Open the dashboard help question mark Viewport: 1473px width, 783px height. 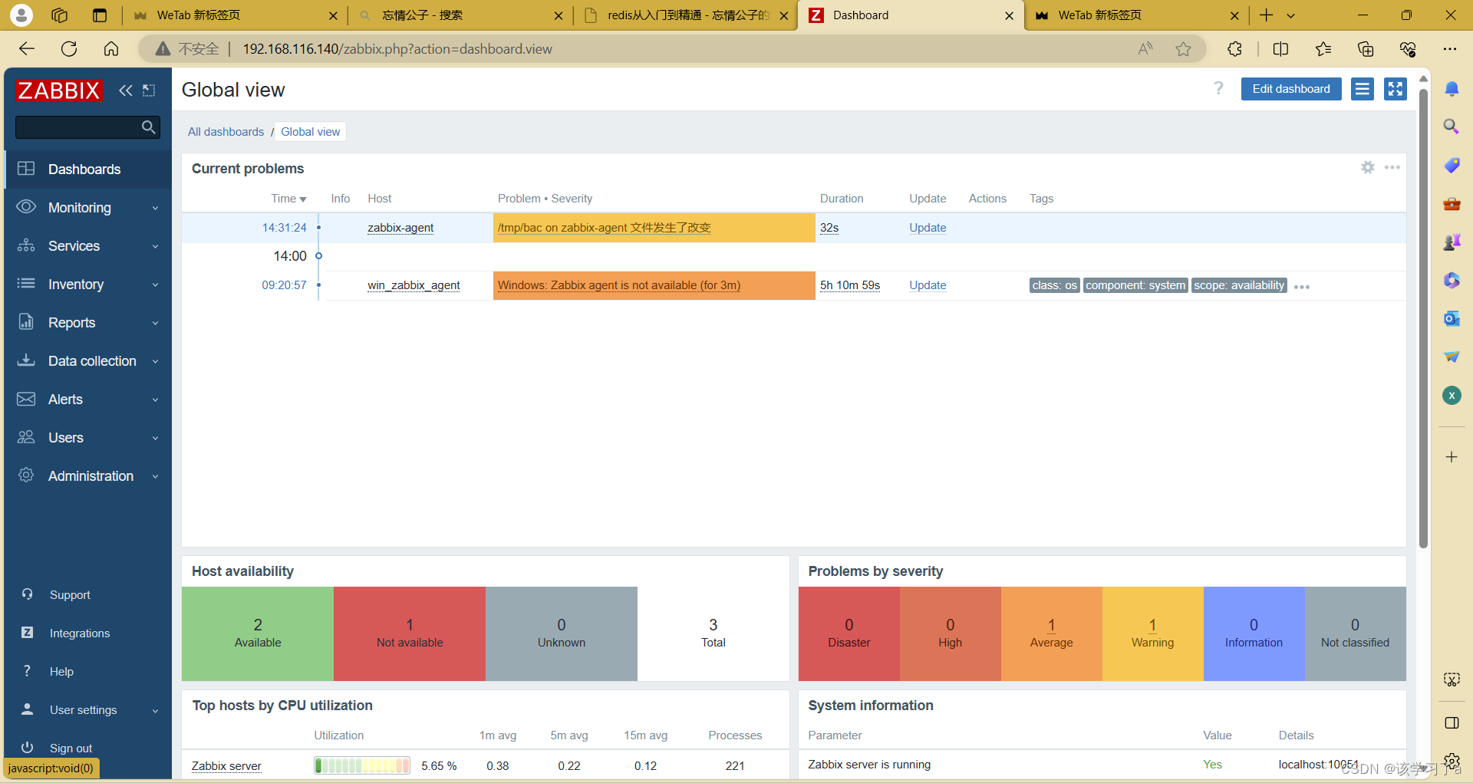pos(1218,88)
